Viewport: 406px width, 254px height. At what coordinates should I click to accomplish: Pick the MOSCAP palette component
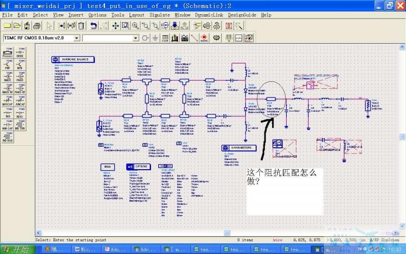[8, 101]
